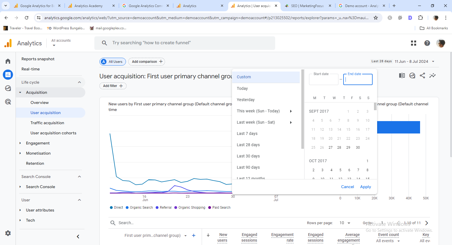
Task: Open the Chrome extensions puzzle icon
Action: tap(420, 18)
